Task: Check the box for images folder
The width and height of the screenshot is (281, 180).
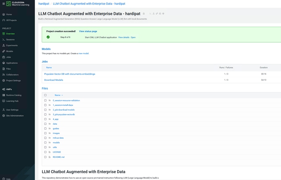Action: coord(45,133)
